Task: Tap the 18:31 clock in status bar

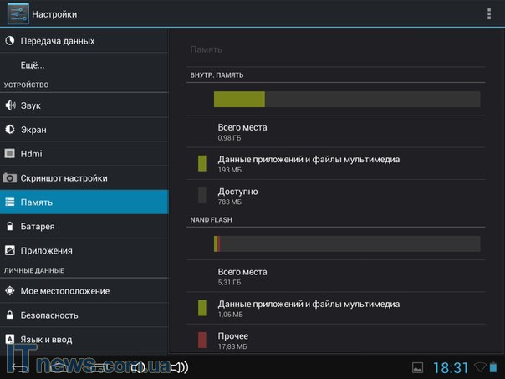Action: tap(450, 367)
